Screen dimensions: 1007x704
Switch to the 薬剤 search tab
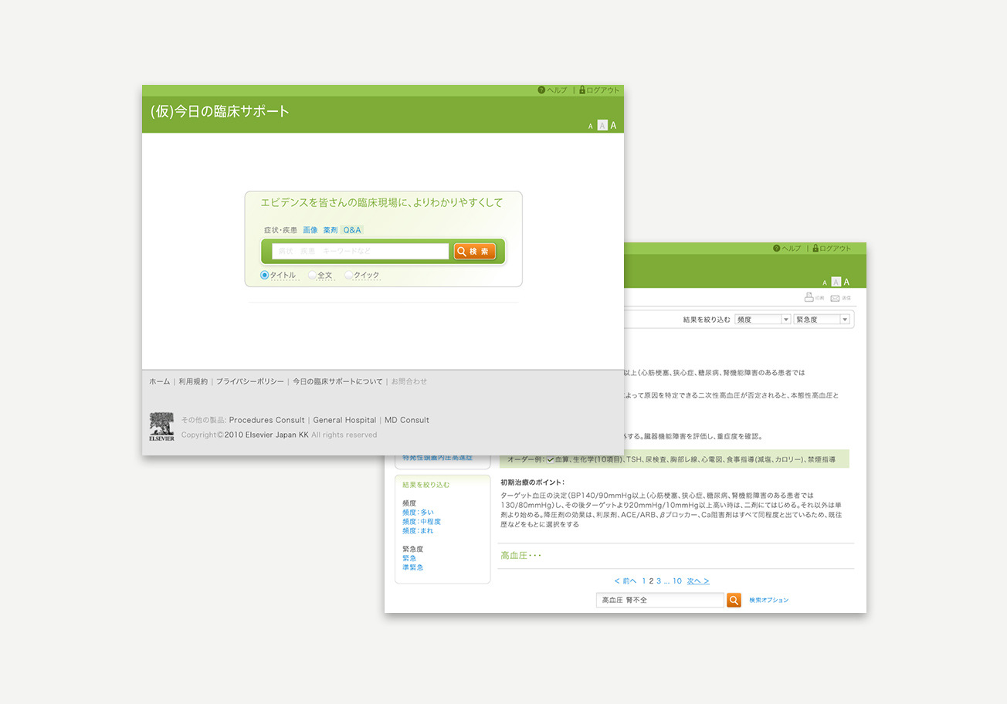331,230
